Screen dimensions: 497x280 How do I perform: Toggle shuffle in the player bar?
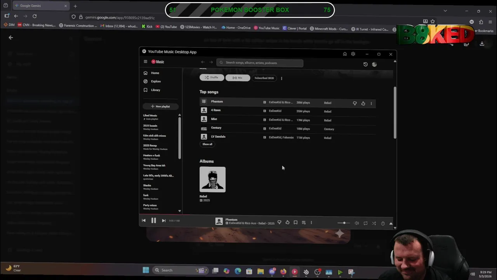pyautogui.click(x=374, y=223)
